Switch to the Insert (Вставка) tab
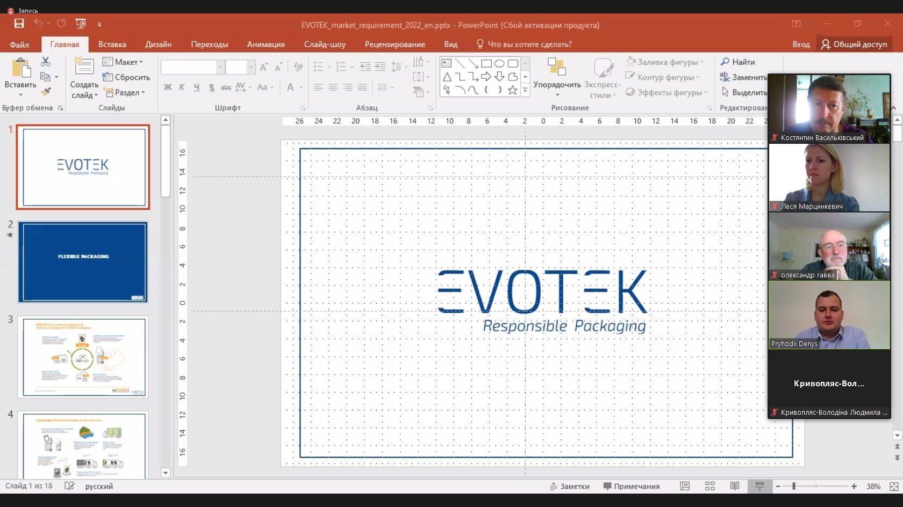This screenshot has height=507, width=903. pos(112,44)
